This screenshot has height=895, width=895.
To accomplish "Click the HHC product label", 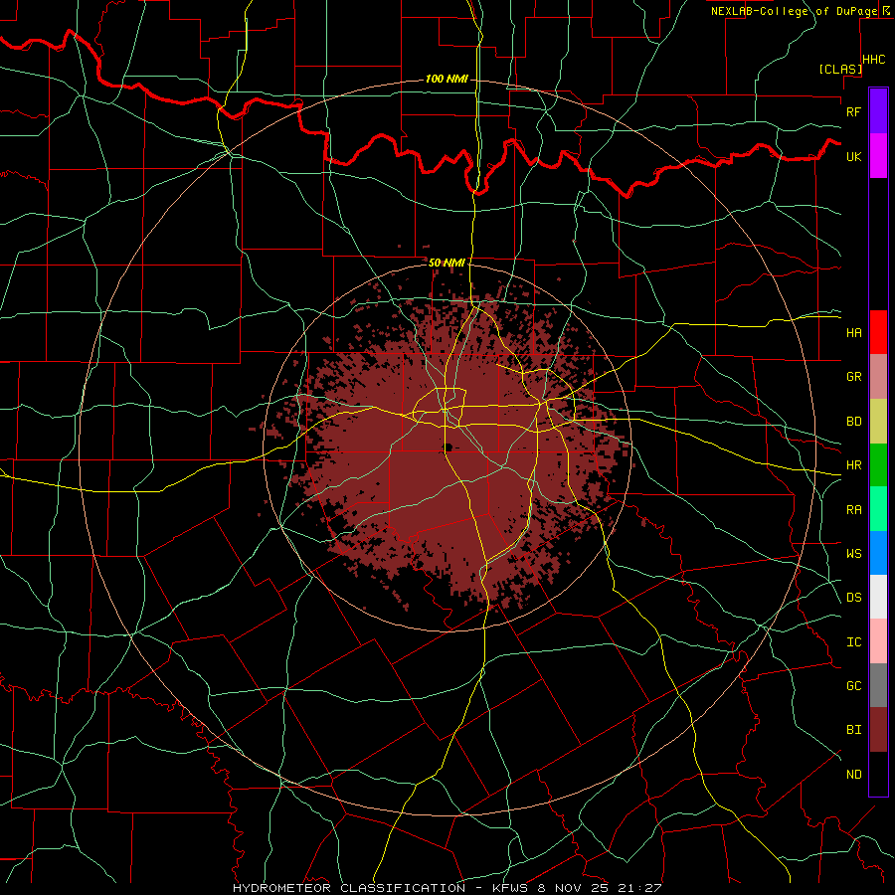I will click(x=874, y=60).
